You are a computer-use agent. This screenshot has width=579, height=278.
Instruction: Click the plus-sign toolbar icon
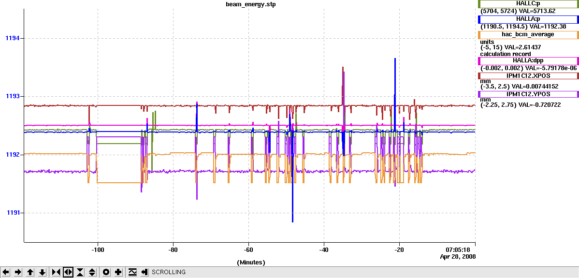pyautogui.click(x=118, y=272)
